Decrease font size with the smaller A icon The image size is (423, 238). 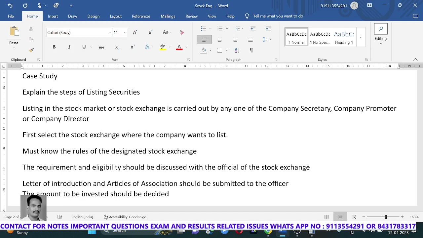click(x=150, y=32)
